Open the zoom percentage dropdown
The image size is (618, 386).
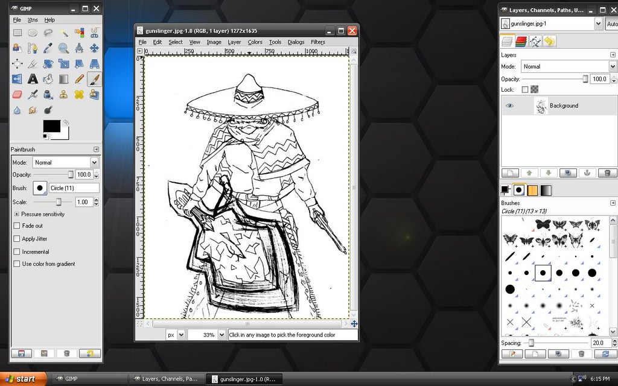(x=221, y=335)
